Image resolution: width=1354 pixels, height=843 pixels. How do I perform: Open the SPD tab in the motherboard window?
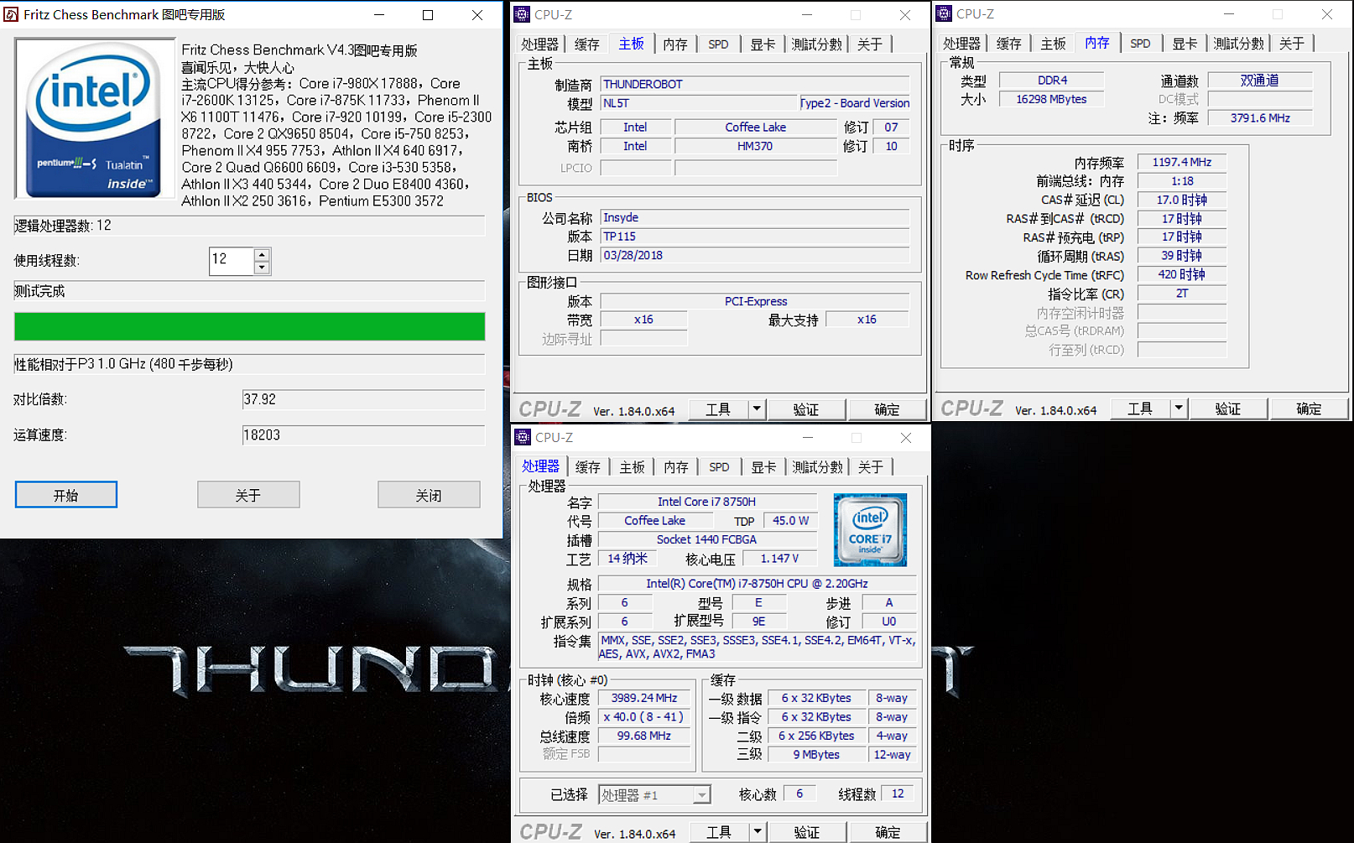(x=718, y=44)
